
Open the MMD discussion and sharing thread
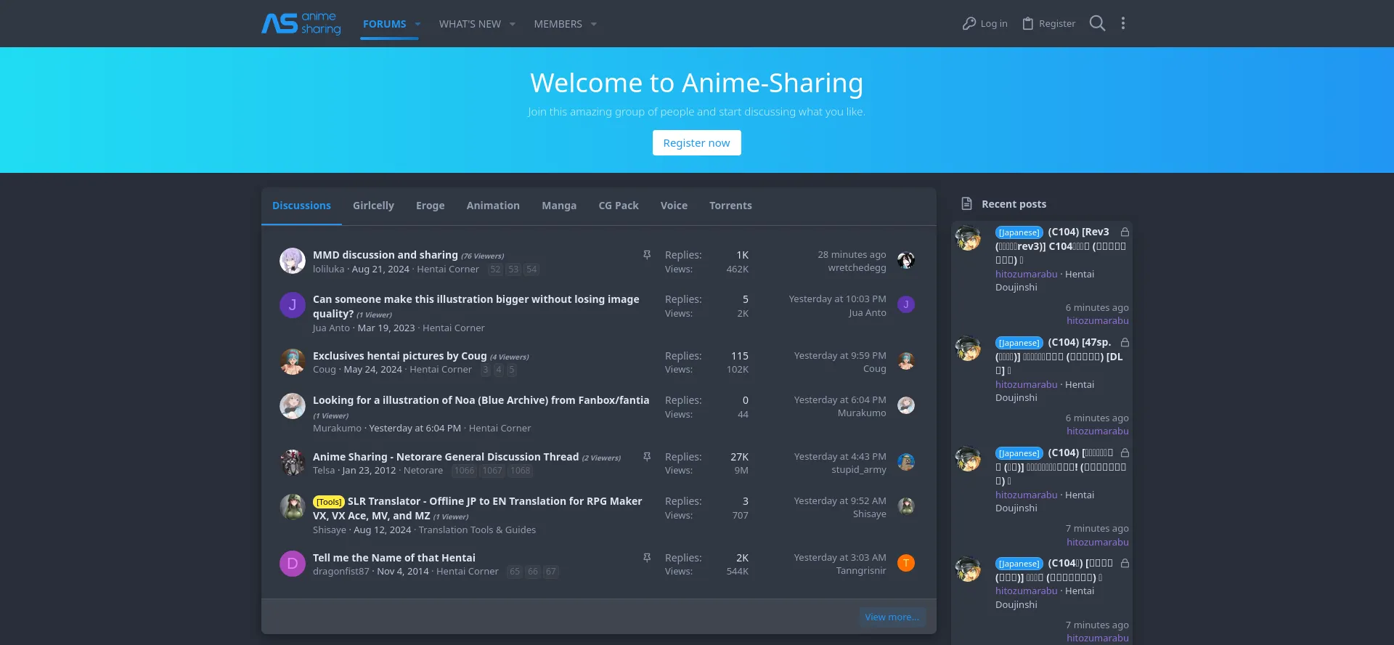point(386,255)
